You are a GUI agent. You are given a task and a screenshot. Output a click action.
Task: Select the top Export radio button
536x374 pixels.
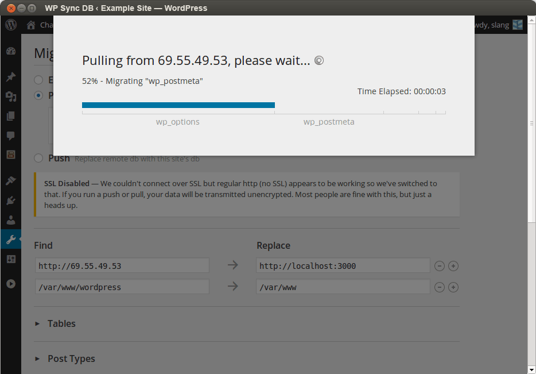38,80
